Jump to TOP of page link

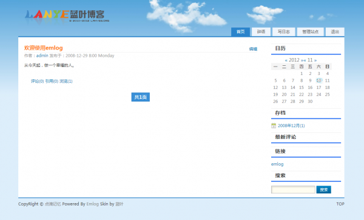click(340, 204)
